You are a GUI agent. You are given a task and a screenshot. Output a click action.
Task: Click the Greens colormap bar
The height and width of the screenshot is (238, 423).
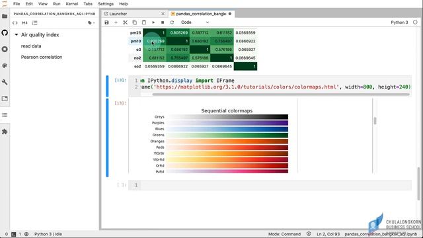pyautogui.click(x=227, y=135)
